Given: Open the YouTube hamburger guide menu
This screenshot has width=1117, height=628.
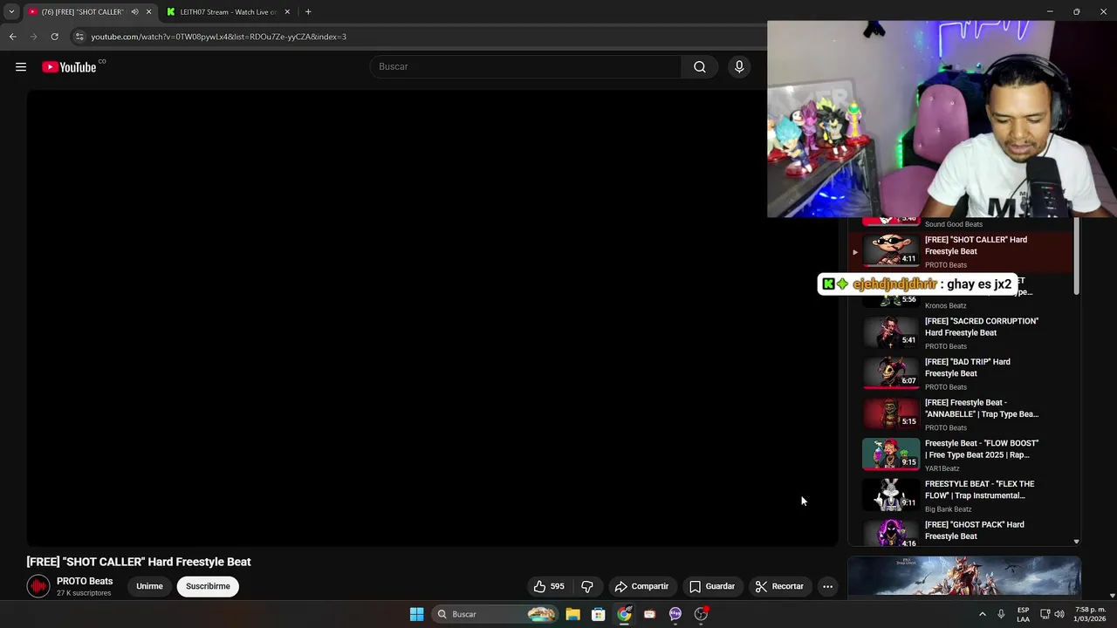Looking at the screenshot, I should coord(21,67).
